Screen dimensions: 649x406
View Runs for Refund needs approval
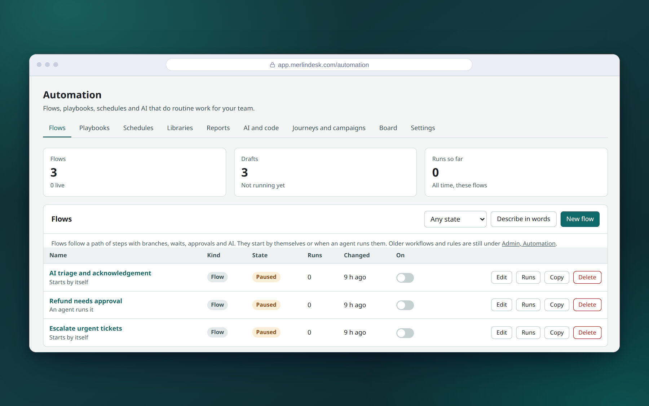pyautogui.click(x=528, y=305)
